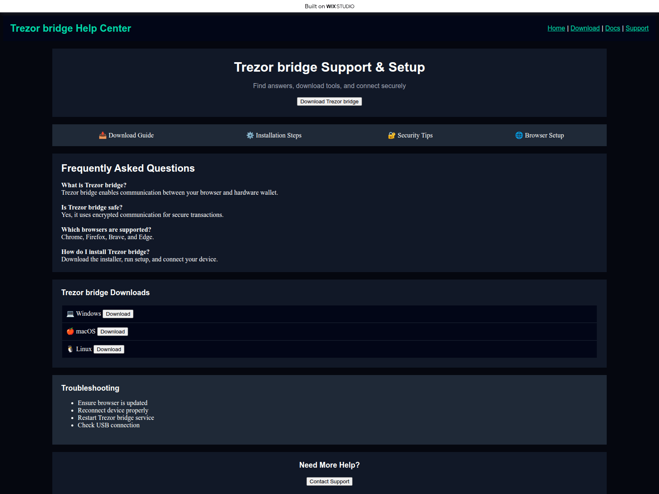Viewport: 659px width, 494px height.
Task: Click the macOS apple icon
Action: point(70,331)
